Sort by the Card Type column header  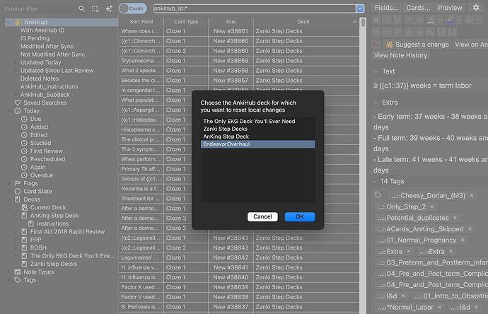[186, 22]
